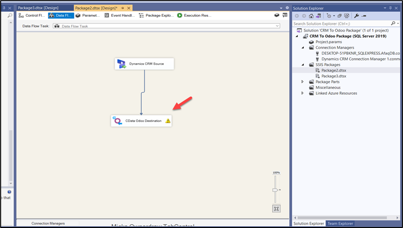The image size is (403, 228).
Task: Open the Package Explorer designer tab
Action: (156, 15)
